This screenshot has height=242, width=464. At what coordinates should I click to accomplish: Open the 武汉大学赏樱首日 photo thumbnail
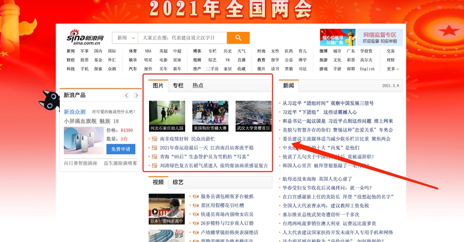point(253,116)
